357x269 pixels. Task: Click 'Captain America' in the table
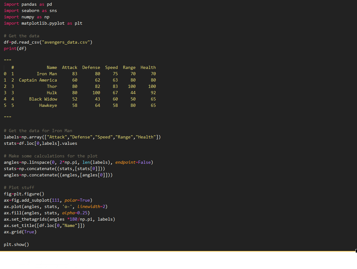pyautogui.click(x=38, y=80)
